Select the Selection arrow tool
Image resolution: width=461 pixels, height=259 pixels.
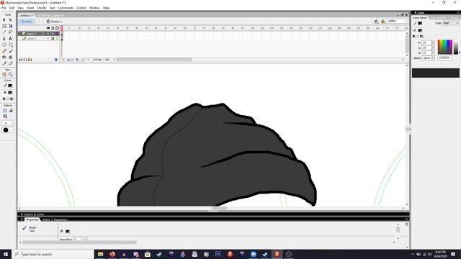coord(4,19)
